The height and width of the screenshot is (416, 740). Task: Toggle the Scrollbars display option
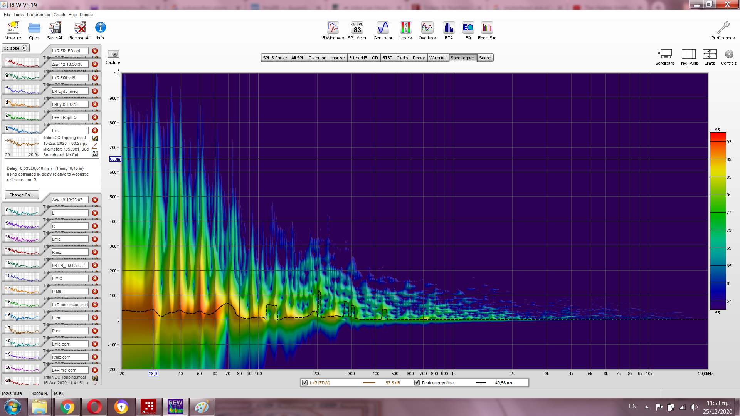pos(664,54)
